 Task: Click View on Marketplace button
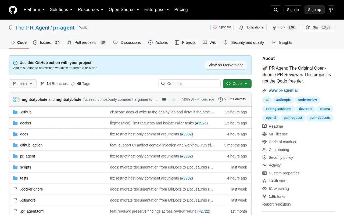click(226, 65)
